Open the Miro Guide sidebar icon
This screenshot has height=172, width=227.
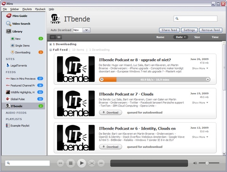pyautogui.click(x=8, y=16)
